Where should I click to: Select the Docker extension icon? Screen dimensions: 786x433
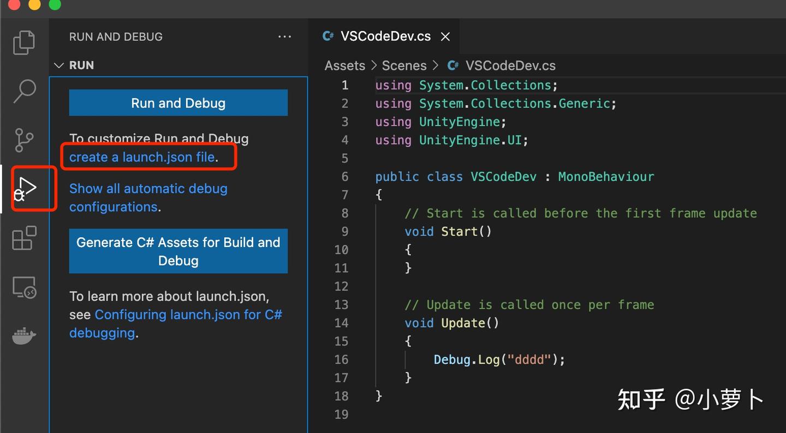click(x=24, y=335)
